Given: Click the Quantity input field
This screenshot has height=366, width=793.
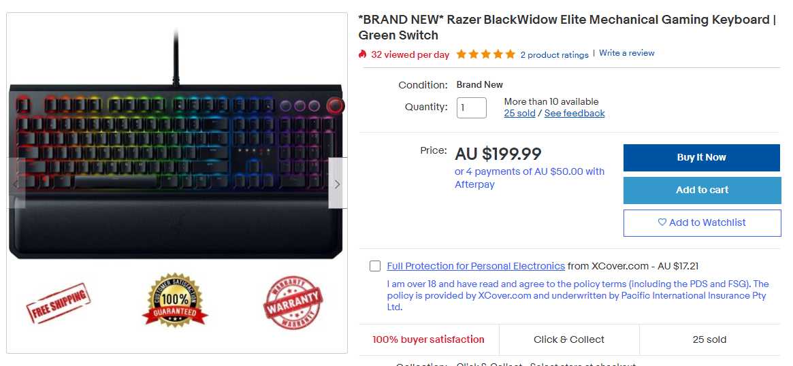Looking at the screenshot, I should (x=471, y=107).
